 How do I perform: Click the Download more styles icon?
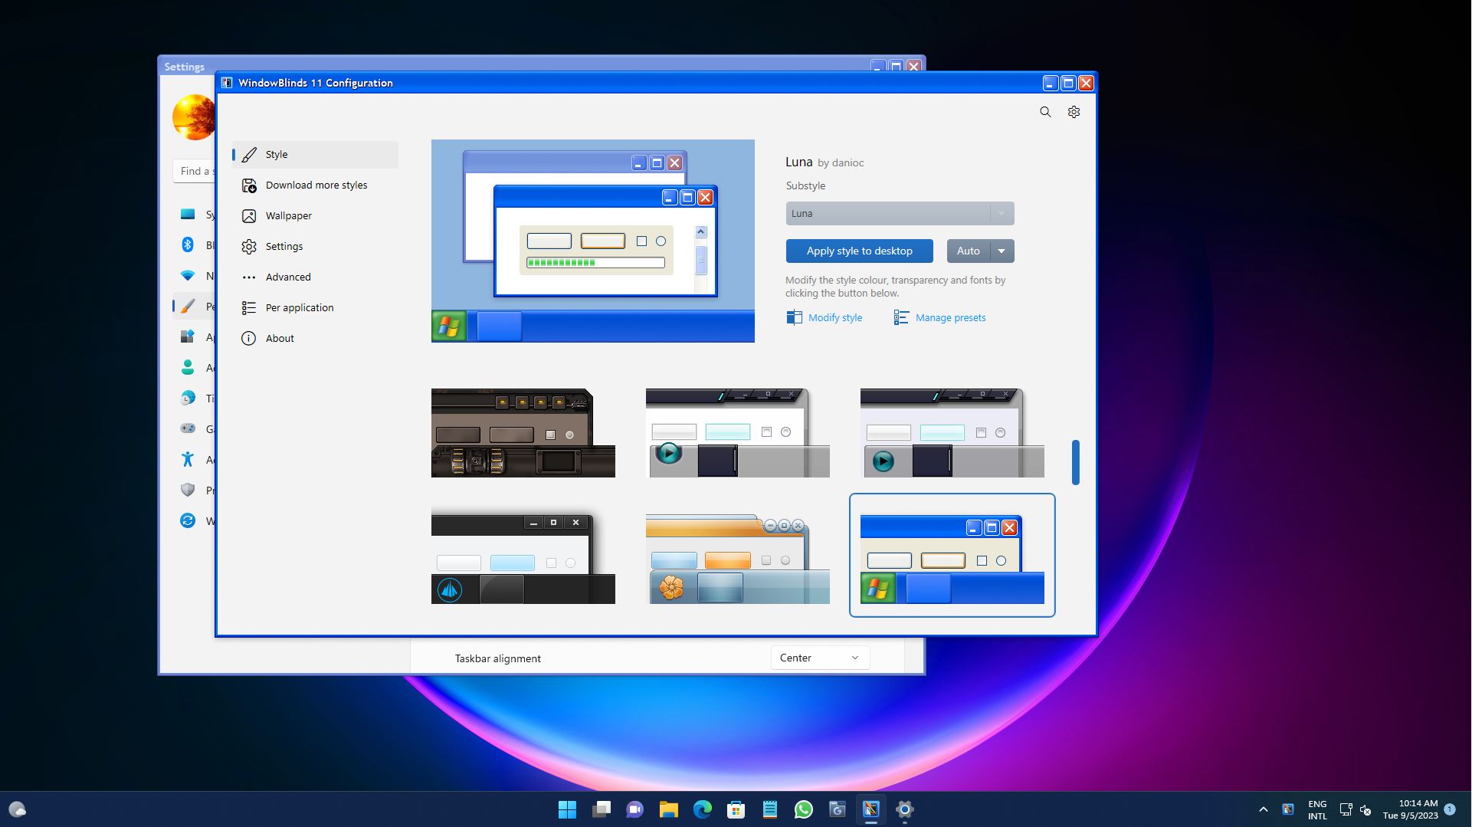coord(249,185)
